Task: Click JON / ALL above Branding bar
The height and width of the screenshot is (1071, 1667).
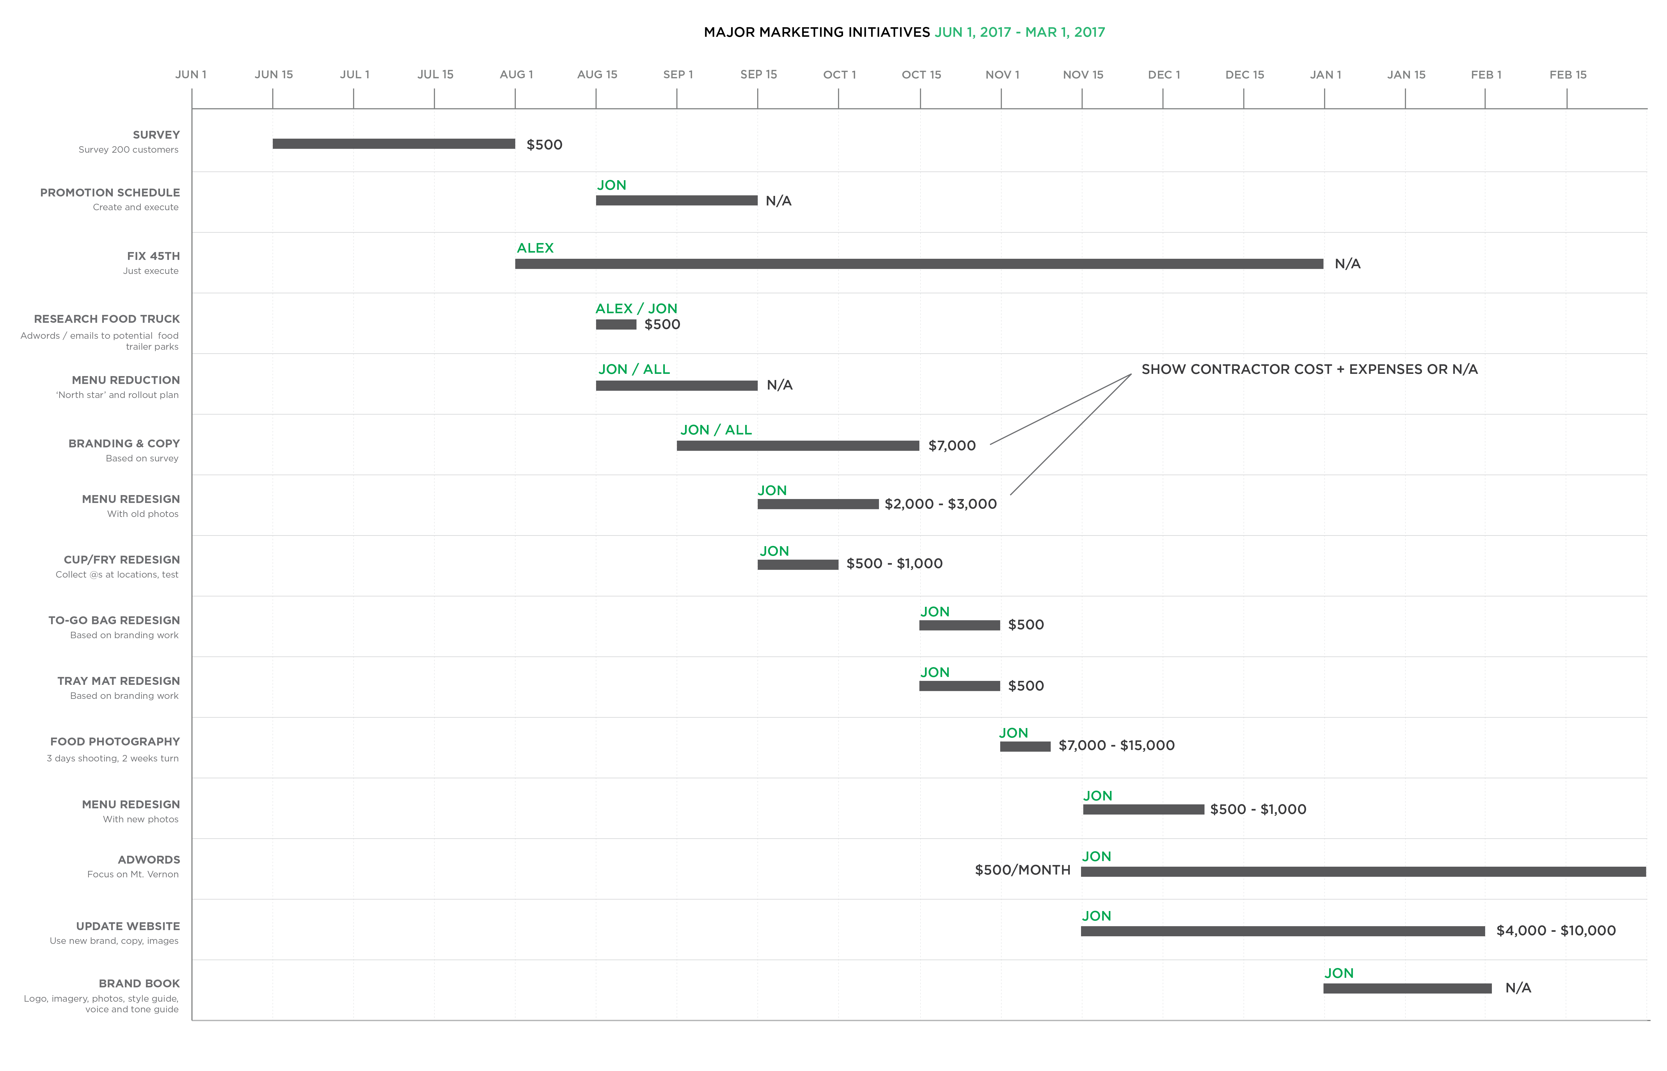Action: [x=716, y=430]
